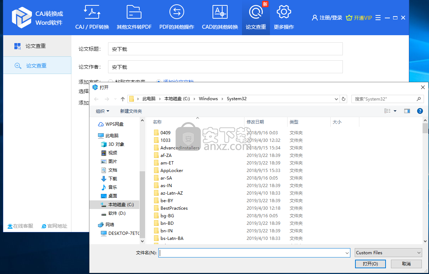The width and height of the screenshot is (429, 274).
Task: Select the 0409 folder
Action: [162, 133]
